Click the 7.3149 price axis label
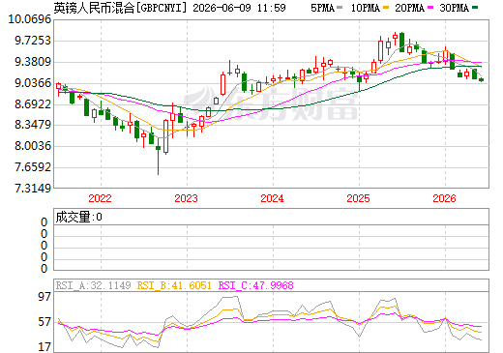 pyautogui.click(x=33, y=189)
